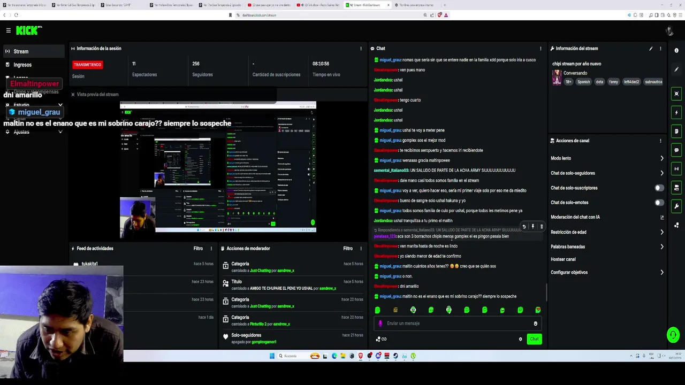Pin the highlighted chat message
685x385 pixels.
click(x=532, y=227)
